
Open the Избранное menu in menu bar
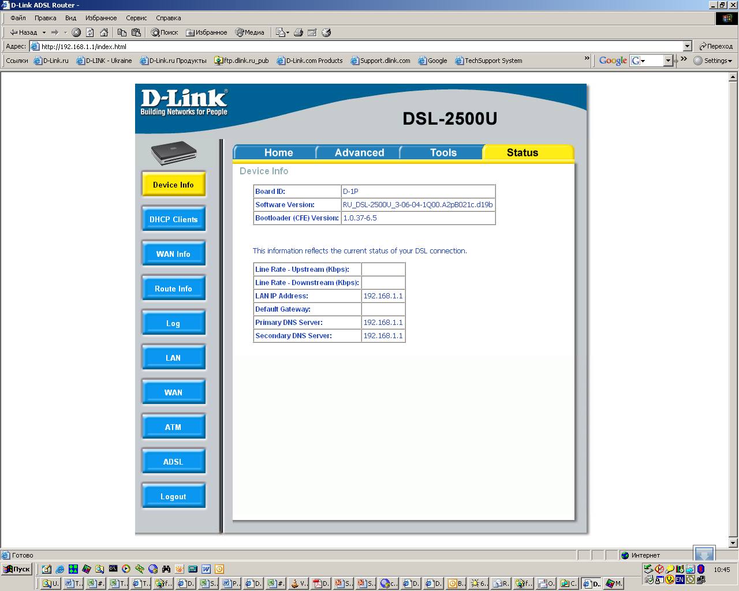click(x=100, y=18)
